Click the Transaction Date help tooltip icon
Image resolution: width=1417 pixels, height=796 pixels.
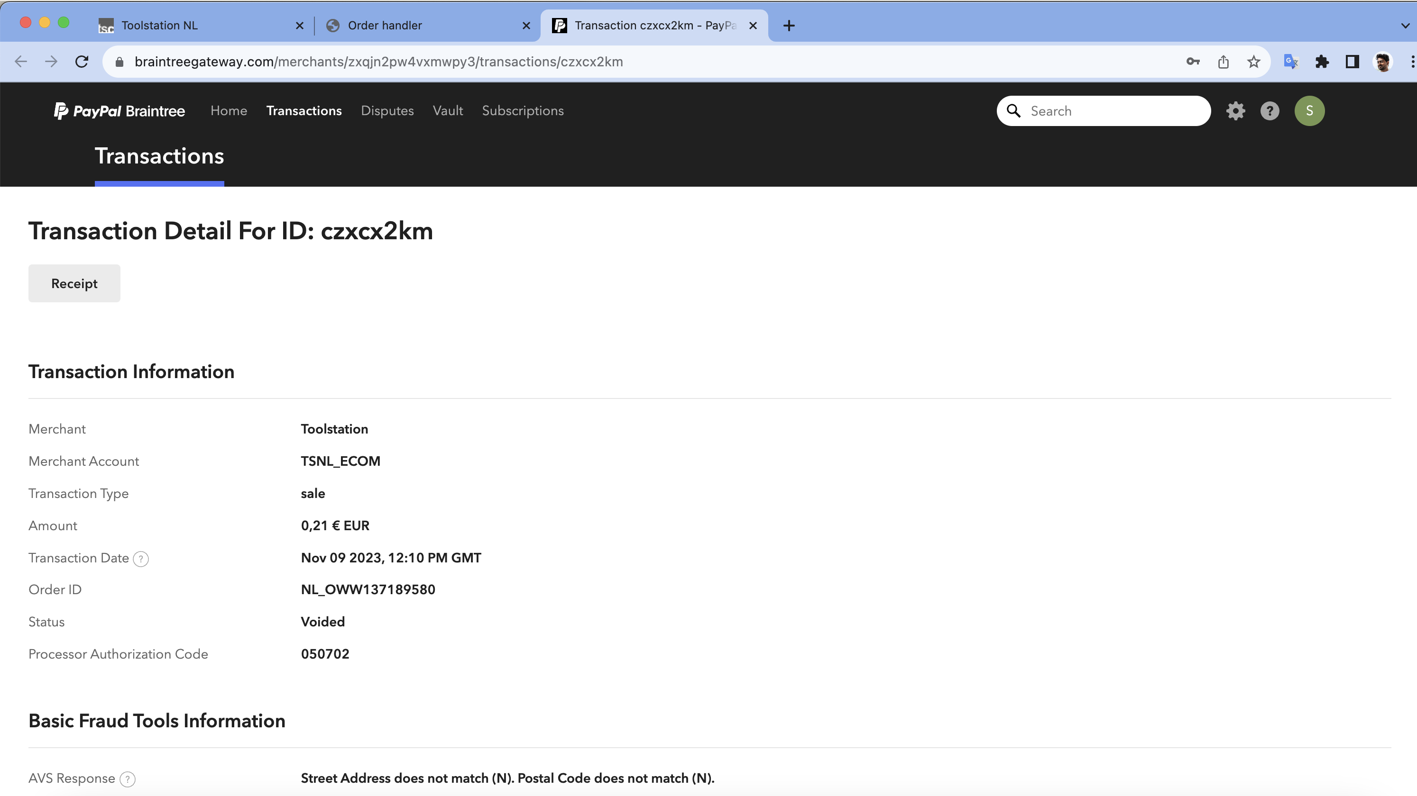pos(141,559)
